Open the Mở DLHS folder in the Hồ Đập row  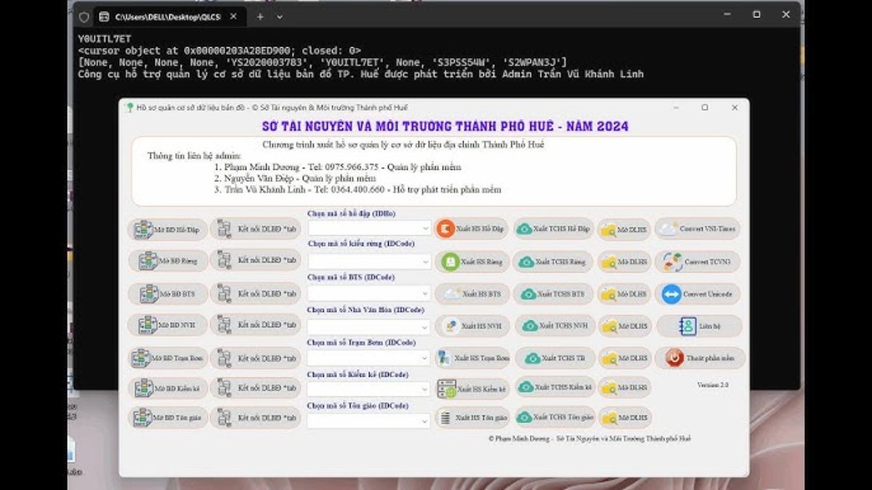click(625, 229)
